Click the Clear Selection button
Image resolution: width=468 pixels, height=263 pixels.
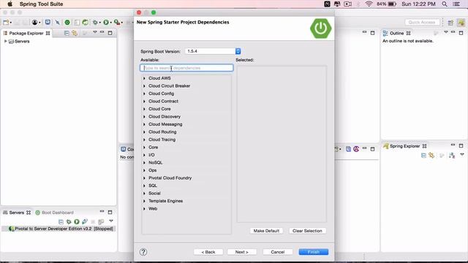(x=307, y=231)
